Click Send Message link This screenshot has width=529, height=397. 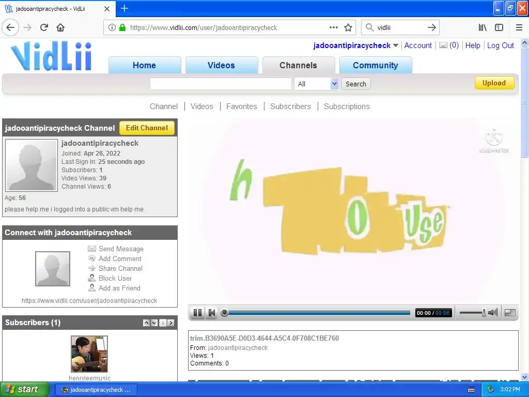coord(121,249)
